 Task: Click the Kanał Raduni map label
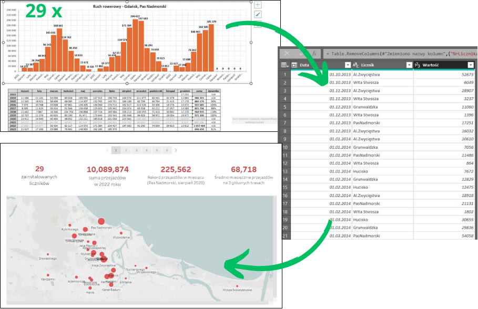click(111, 290)
